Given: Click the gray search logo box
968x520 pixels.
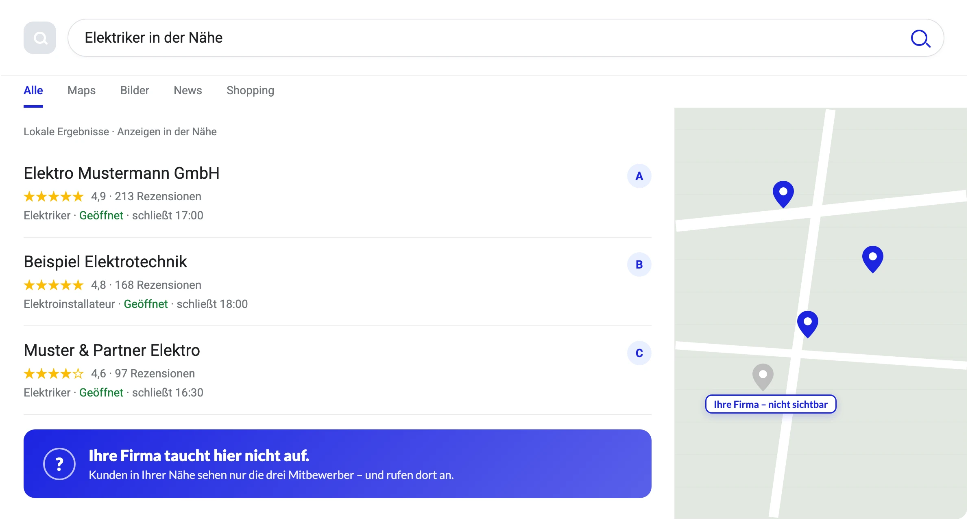Looking at the screenshot, I should [x=40, y=38].
